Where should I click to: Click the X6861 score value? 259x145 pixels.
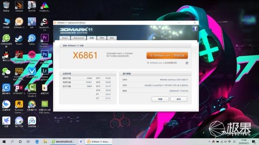click(x=85, y=56)
